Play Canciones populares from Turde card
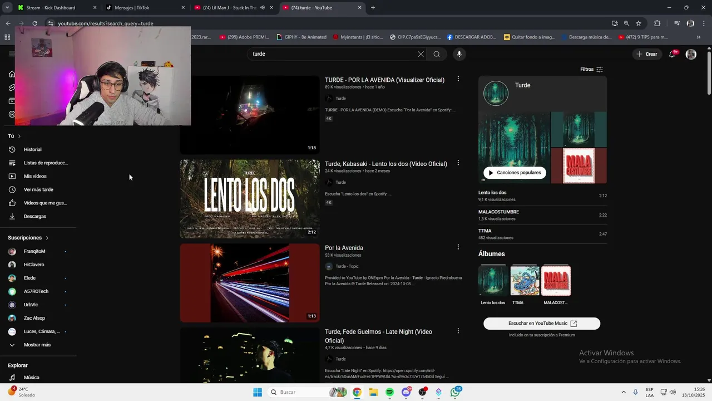 click(515, 173)
